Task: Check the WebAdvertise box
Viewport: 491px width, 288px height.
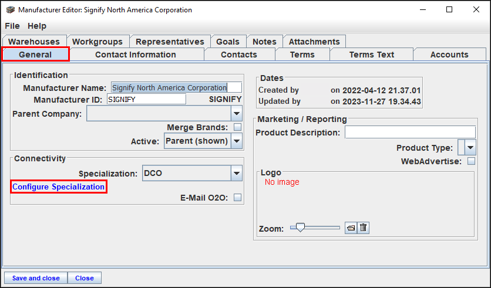Action: (471, 161)
